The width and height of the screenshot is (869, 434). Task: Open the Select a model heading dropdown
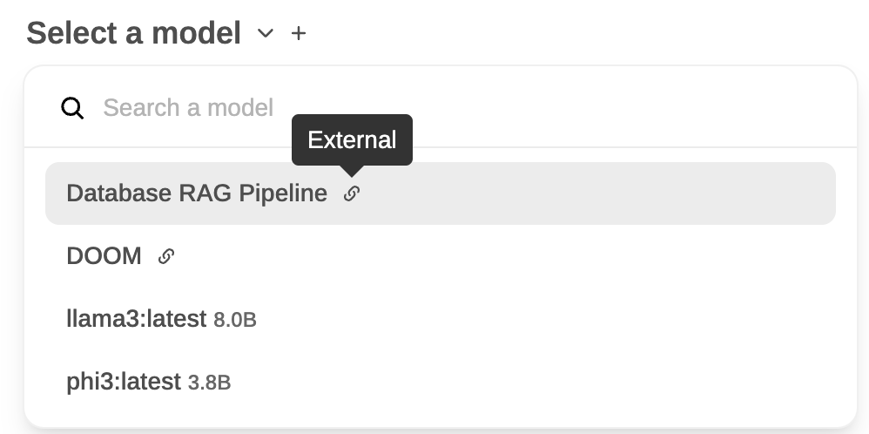pos(133,33)
